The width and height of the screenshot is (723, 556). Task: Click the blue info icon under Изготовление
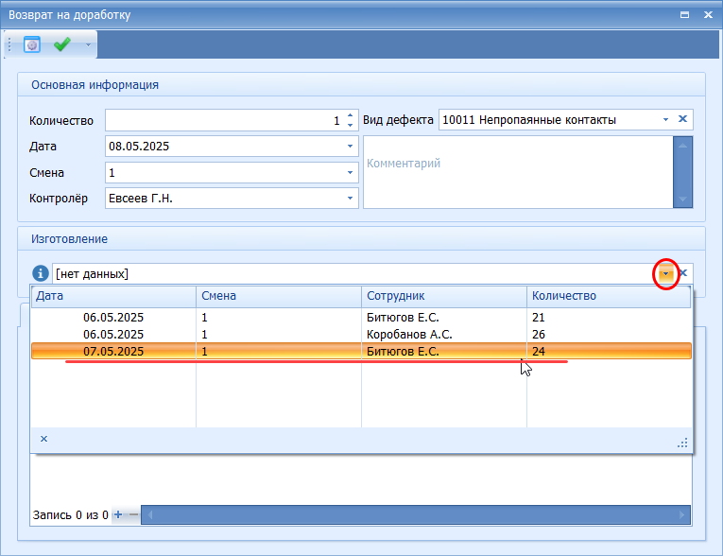pos(41,273)
